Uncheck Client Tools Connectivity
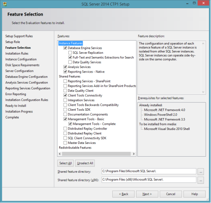The width and height of the screenshot is (211, 203). pos(65,96)
